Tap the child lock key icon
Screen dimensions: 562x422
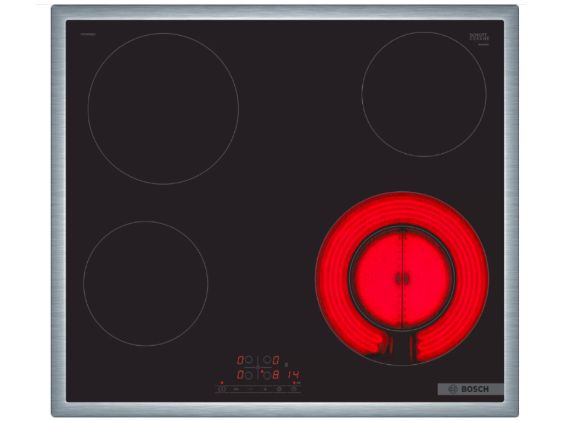pos(236,389)
